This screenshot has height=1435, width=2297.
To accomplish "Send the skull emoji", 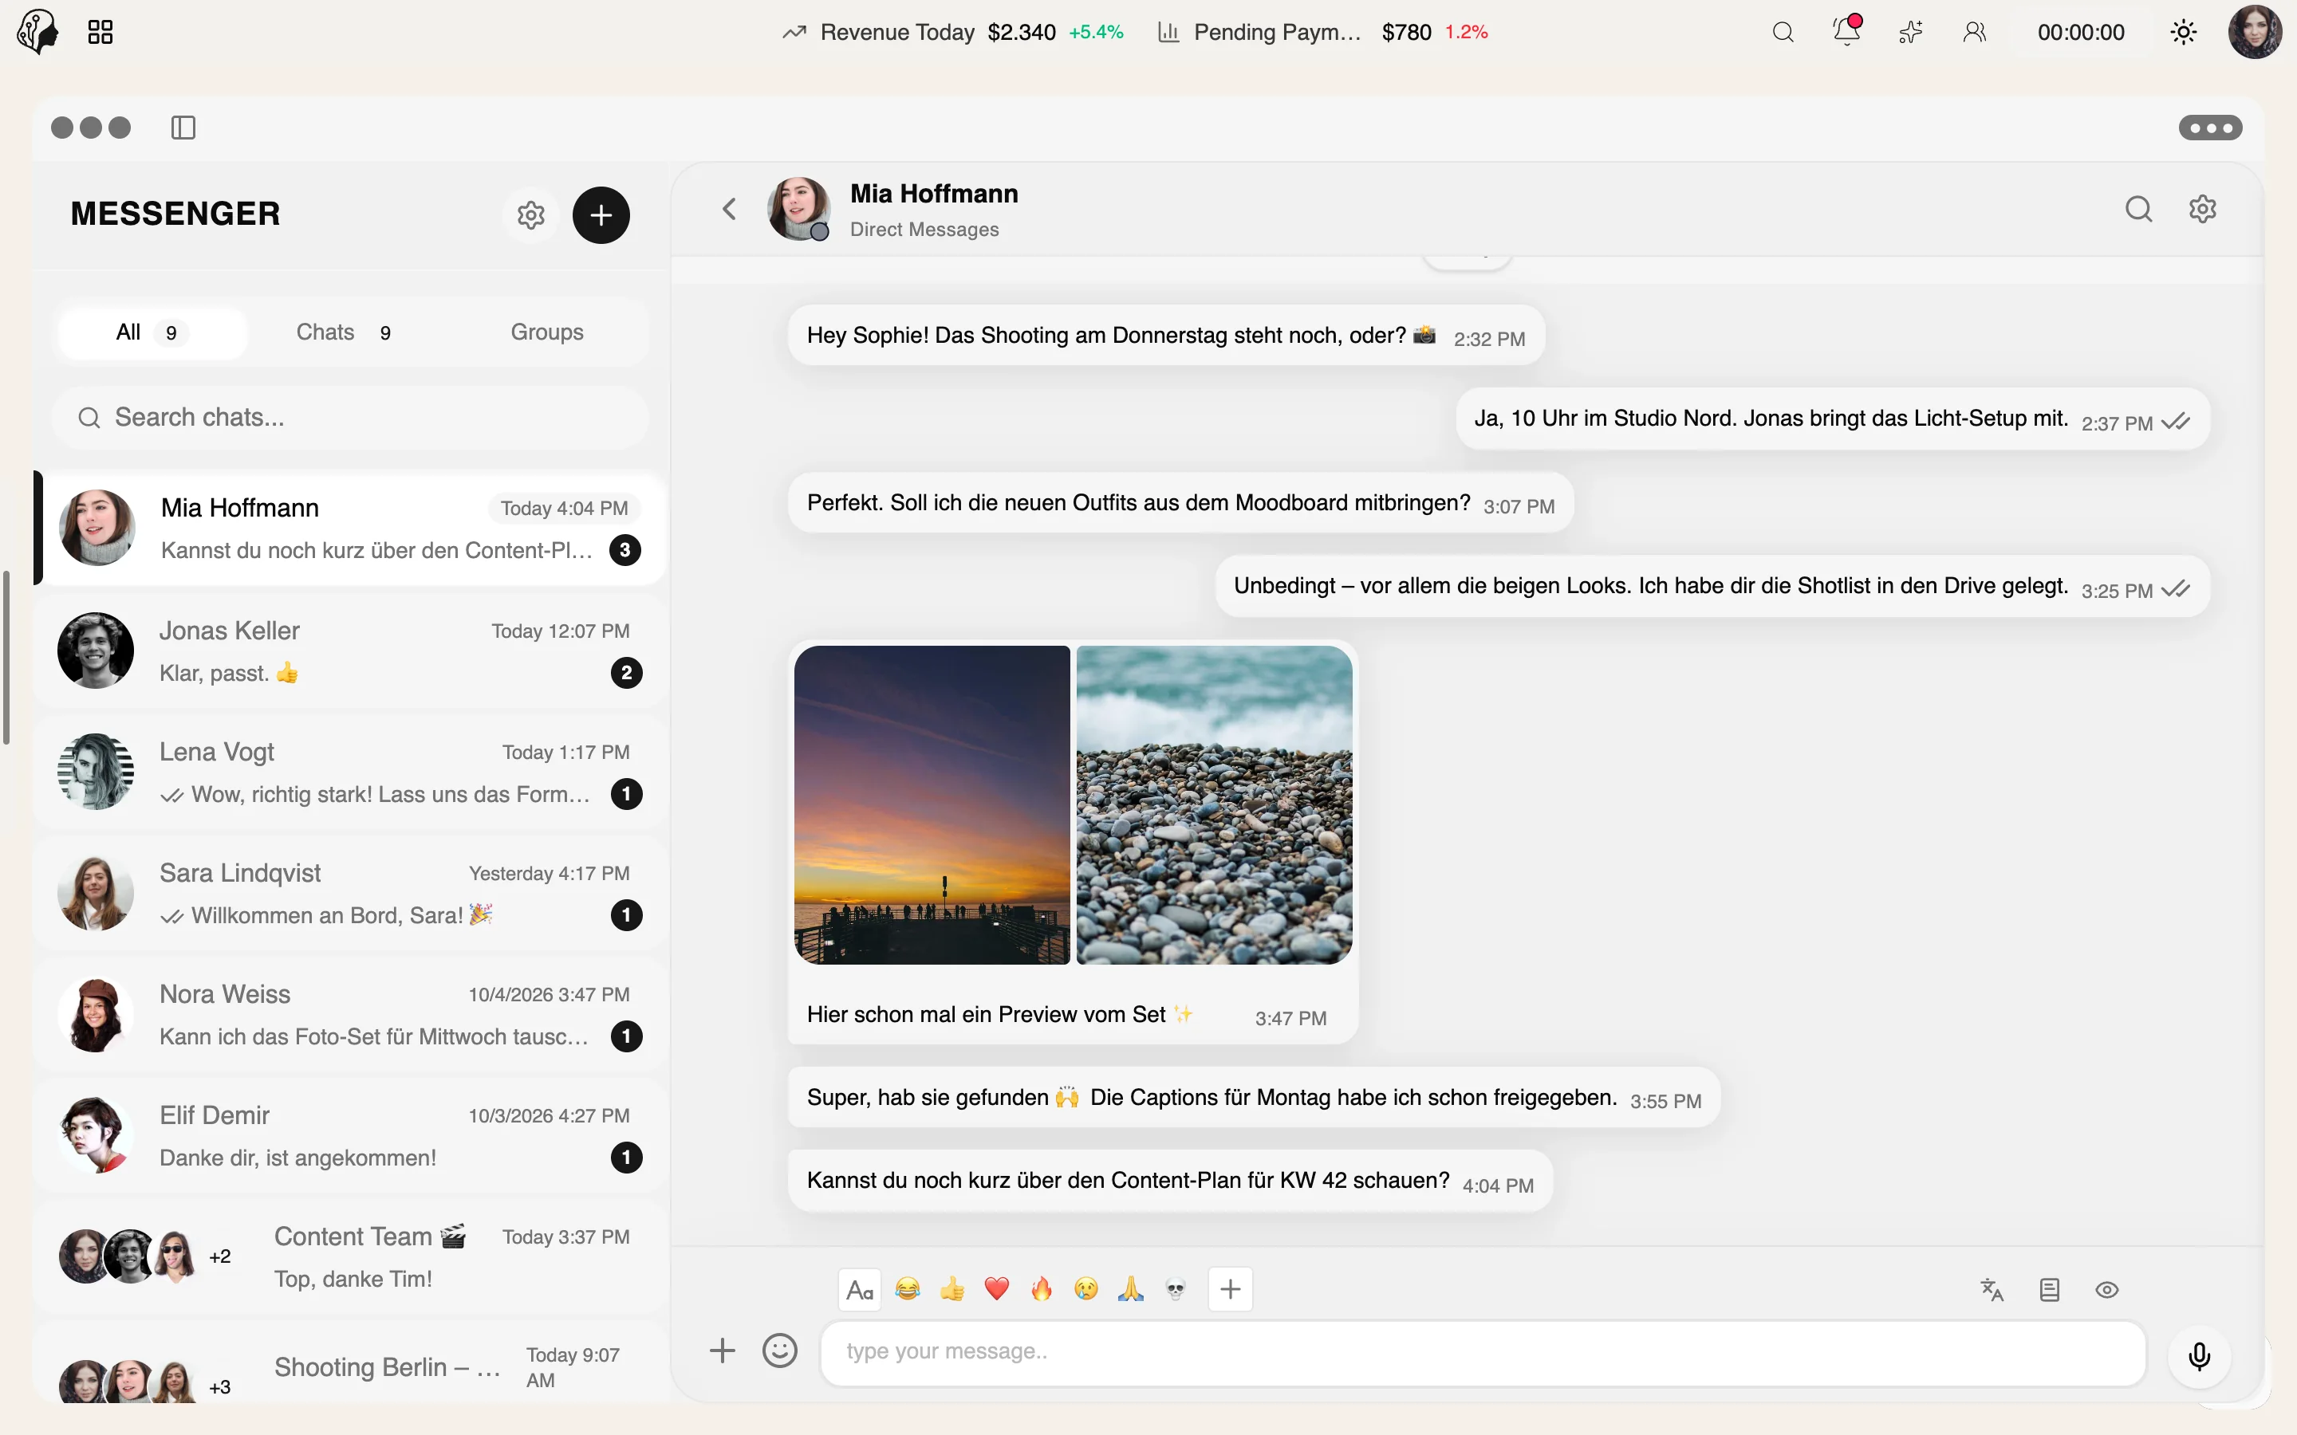I will [1175, 1289].
